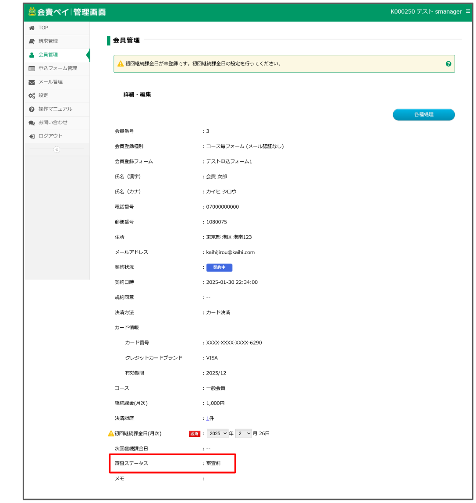Open the month dropdown showing 2

244,433
